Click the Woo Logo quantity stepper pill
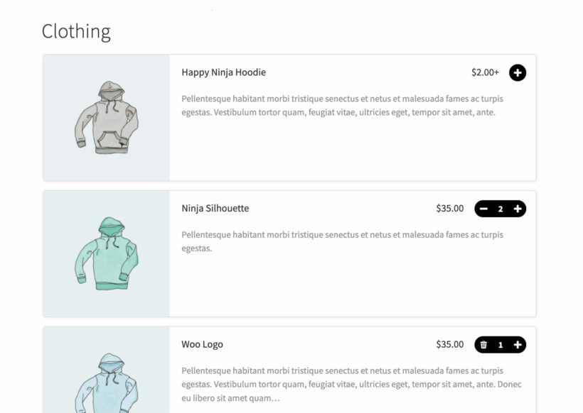 (501, 344)
